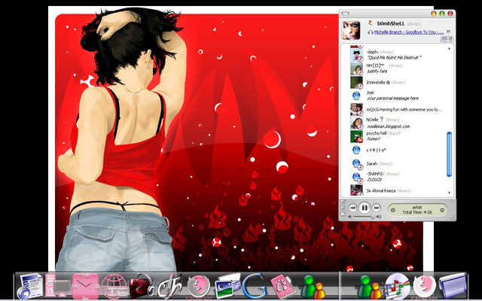
Task: Click the blue orb avatar beside s V € | t e*
Action: (356, 150)
